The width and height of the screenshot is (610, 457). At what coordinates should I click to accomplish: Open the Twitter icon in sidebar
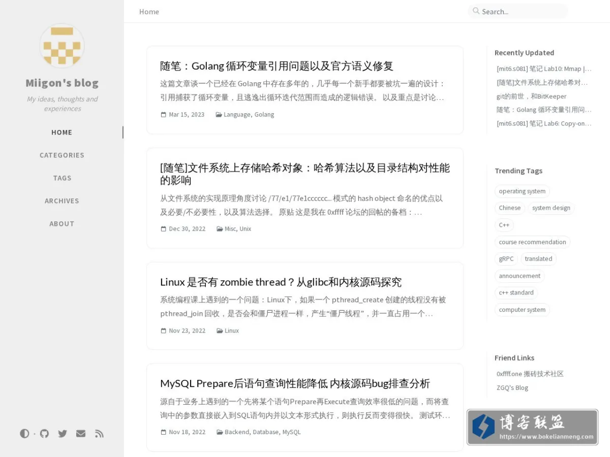tap(63, 433)
